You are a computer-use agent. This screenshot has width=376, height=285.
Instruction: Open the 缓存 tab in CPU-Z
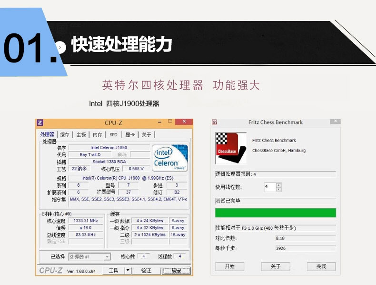coord(65,135)
